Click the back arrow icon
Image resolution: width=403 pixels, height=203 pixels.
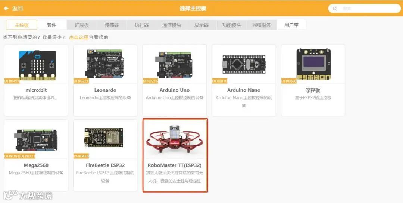(6, 9)
